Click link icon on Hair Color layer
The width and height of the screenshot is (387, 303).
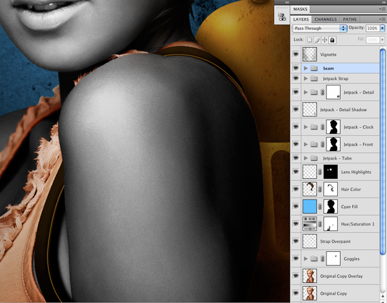[320, 189]
